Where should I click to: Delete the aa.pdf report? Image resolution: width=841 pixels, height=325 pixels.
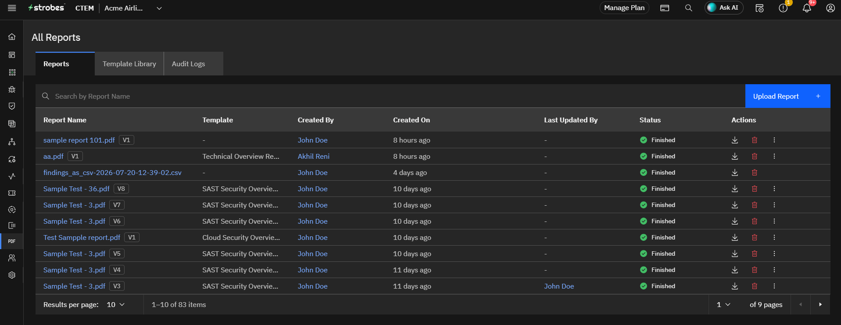[755, 156]
